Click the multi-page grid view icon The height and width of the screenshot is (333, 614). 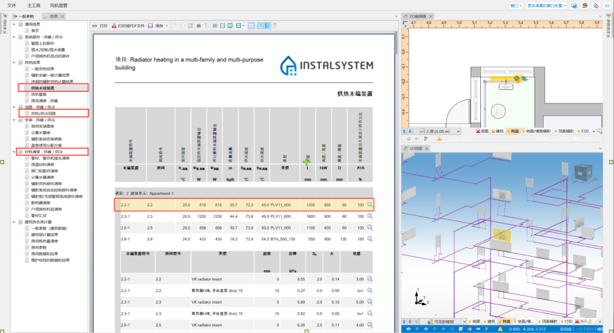(238, 26)
